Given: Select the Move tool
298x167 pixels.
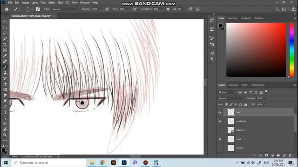Looking at the screenshot, I should coord(5,22).
